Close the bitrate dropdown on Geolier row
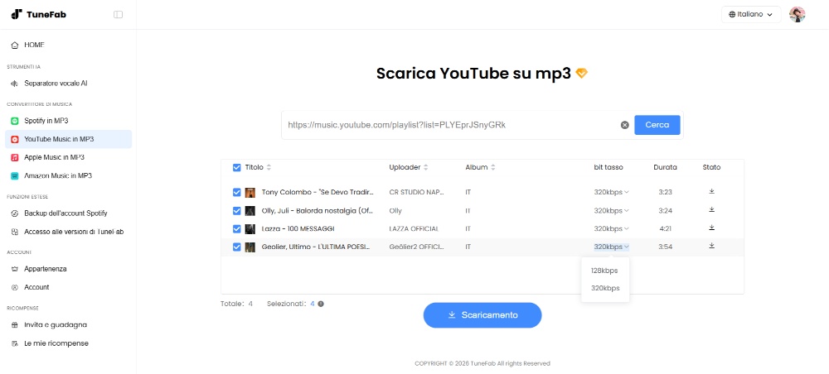The height and width of the screenshot is (374, 829). [611, 247]
